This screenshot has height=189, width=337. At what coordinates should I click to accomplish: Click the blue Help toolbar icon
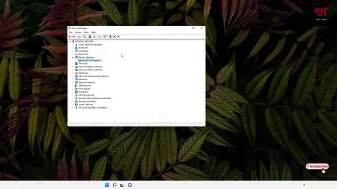pos(90,37)
